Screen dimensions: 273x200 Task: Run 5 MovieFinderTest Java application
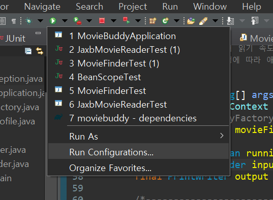tap(139, 91)
